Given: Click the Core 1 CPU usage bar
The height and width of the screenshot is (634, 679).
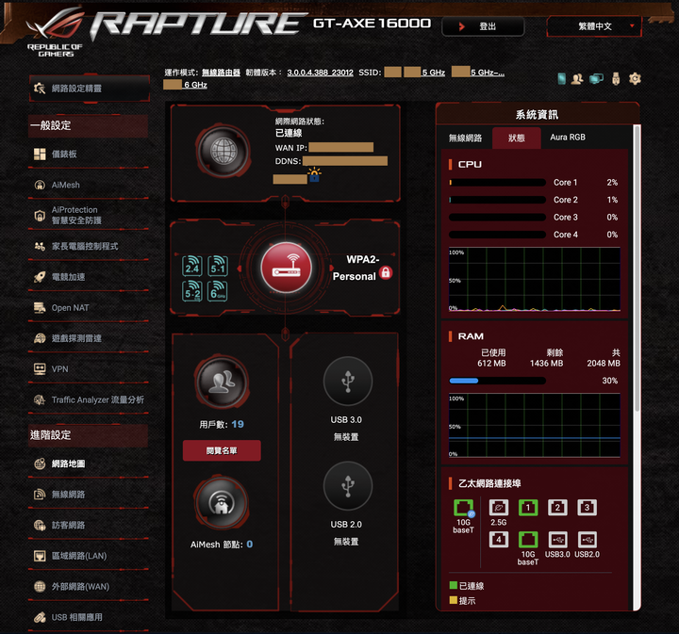Looking at the screenshot, I should click(x=497, y=183).
